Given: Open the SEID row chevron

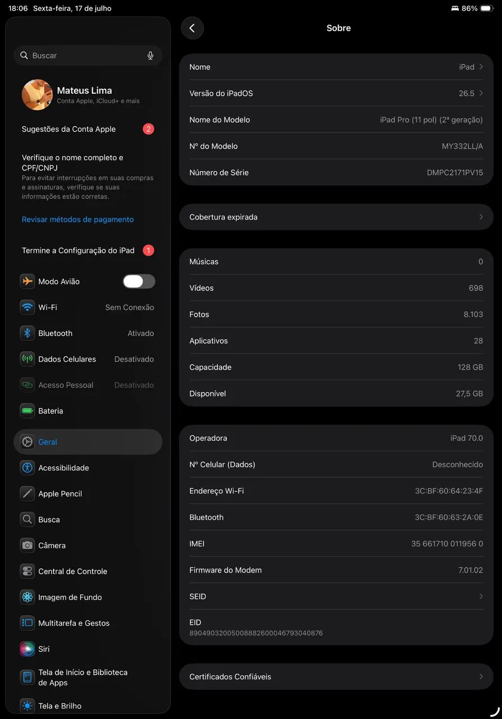Looking at the screenshot, I should (481, 597).
